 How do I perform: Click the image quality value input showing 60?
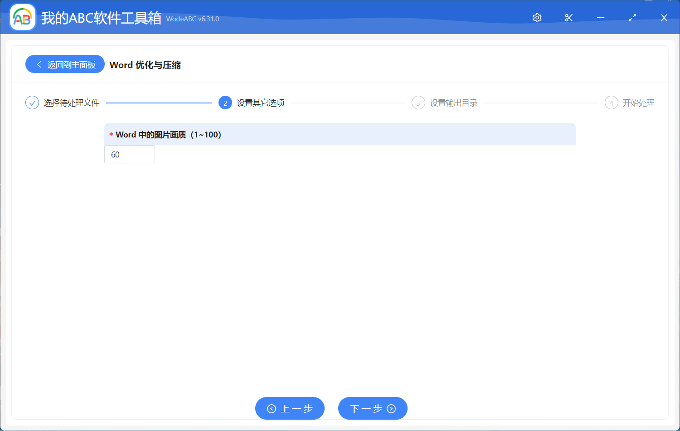(x=130, y=154)
